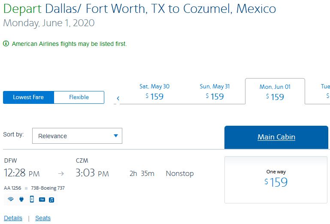Click the green info icon by the notice

6,44
